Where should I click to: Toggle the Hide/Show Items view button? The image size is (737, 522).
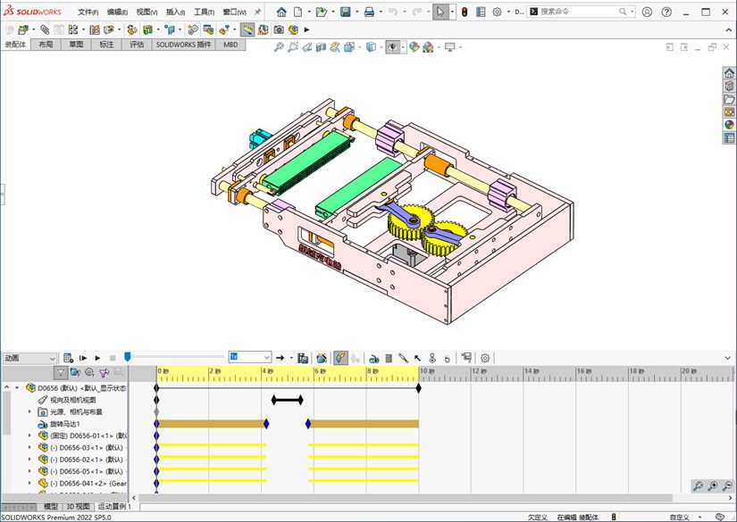(x=393, y=47)
